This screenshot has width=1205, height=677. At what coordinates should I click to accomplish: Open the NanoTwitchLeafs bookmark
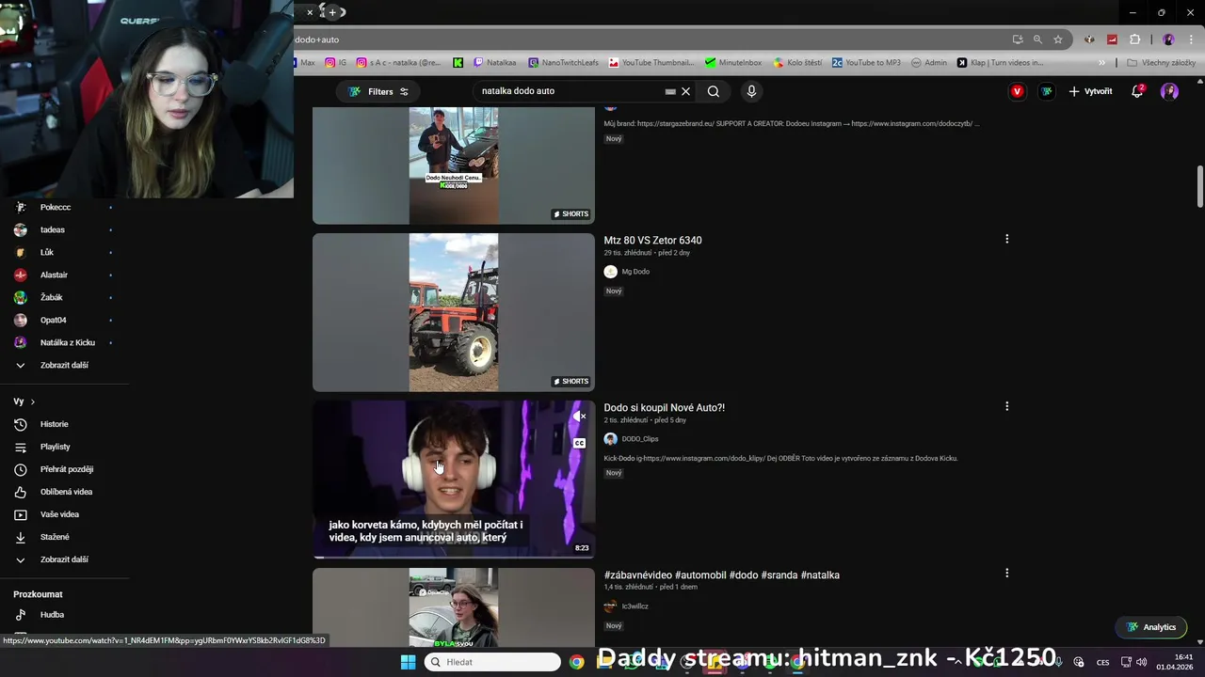(563, 63)
